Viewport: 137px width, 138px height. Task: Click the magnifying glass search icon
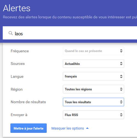11,33
